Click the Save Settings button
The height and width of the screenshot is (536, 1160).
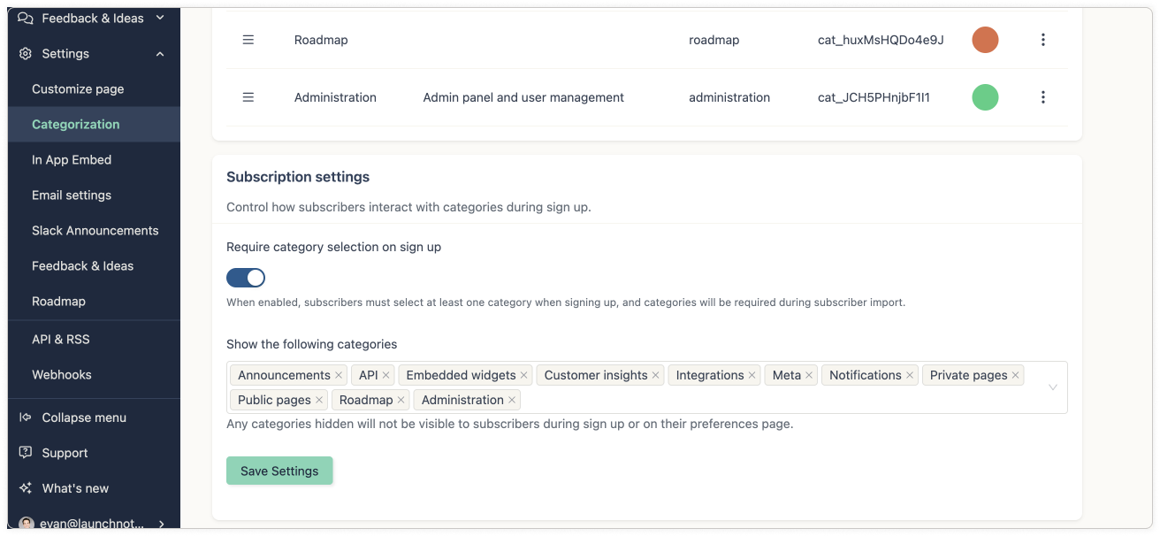pyautogui.click(x=279, y=471)
